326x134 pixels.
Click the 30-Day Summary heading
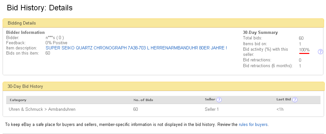(x=260, y=33)
